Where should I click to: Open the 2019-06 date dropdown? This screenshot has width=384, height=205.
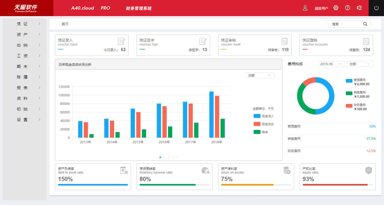coord(331,64)
